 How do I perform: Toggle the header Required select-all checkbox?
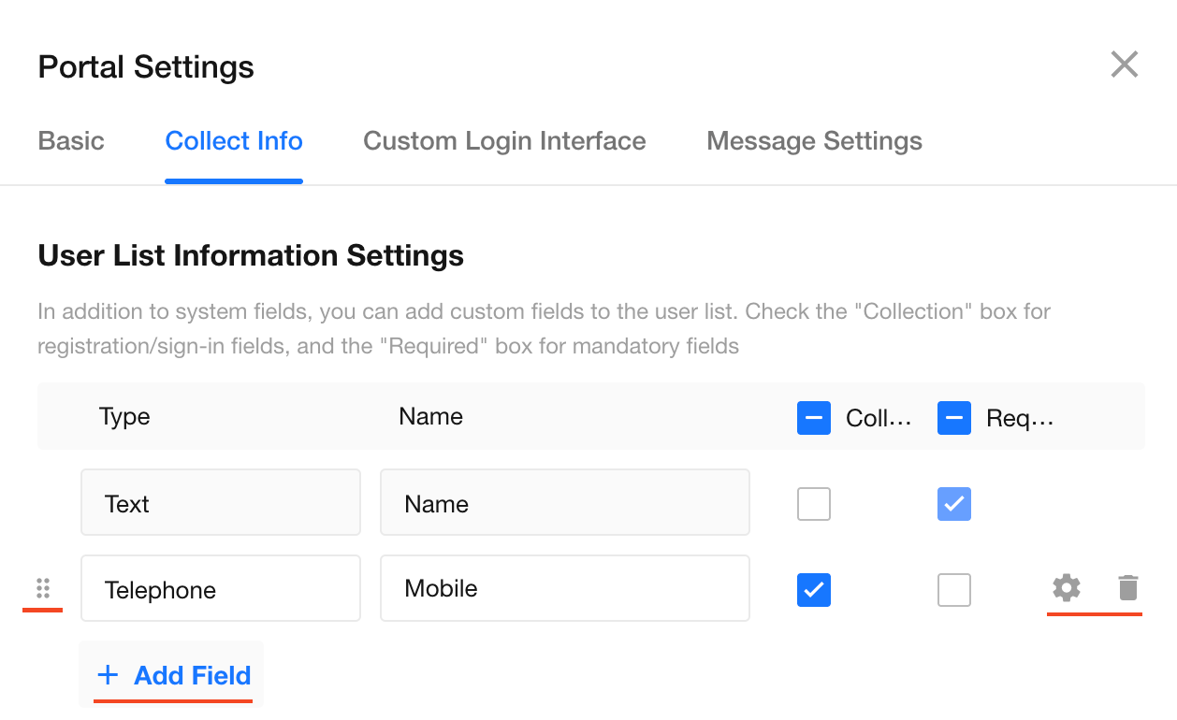click(x=953, y=418)
